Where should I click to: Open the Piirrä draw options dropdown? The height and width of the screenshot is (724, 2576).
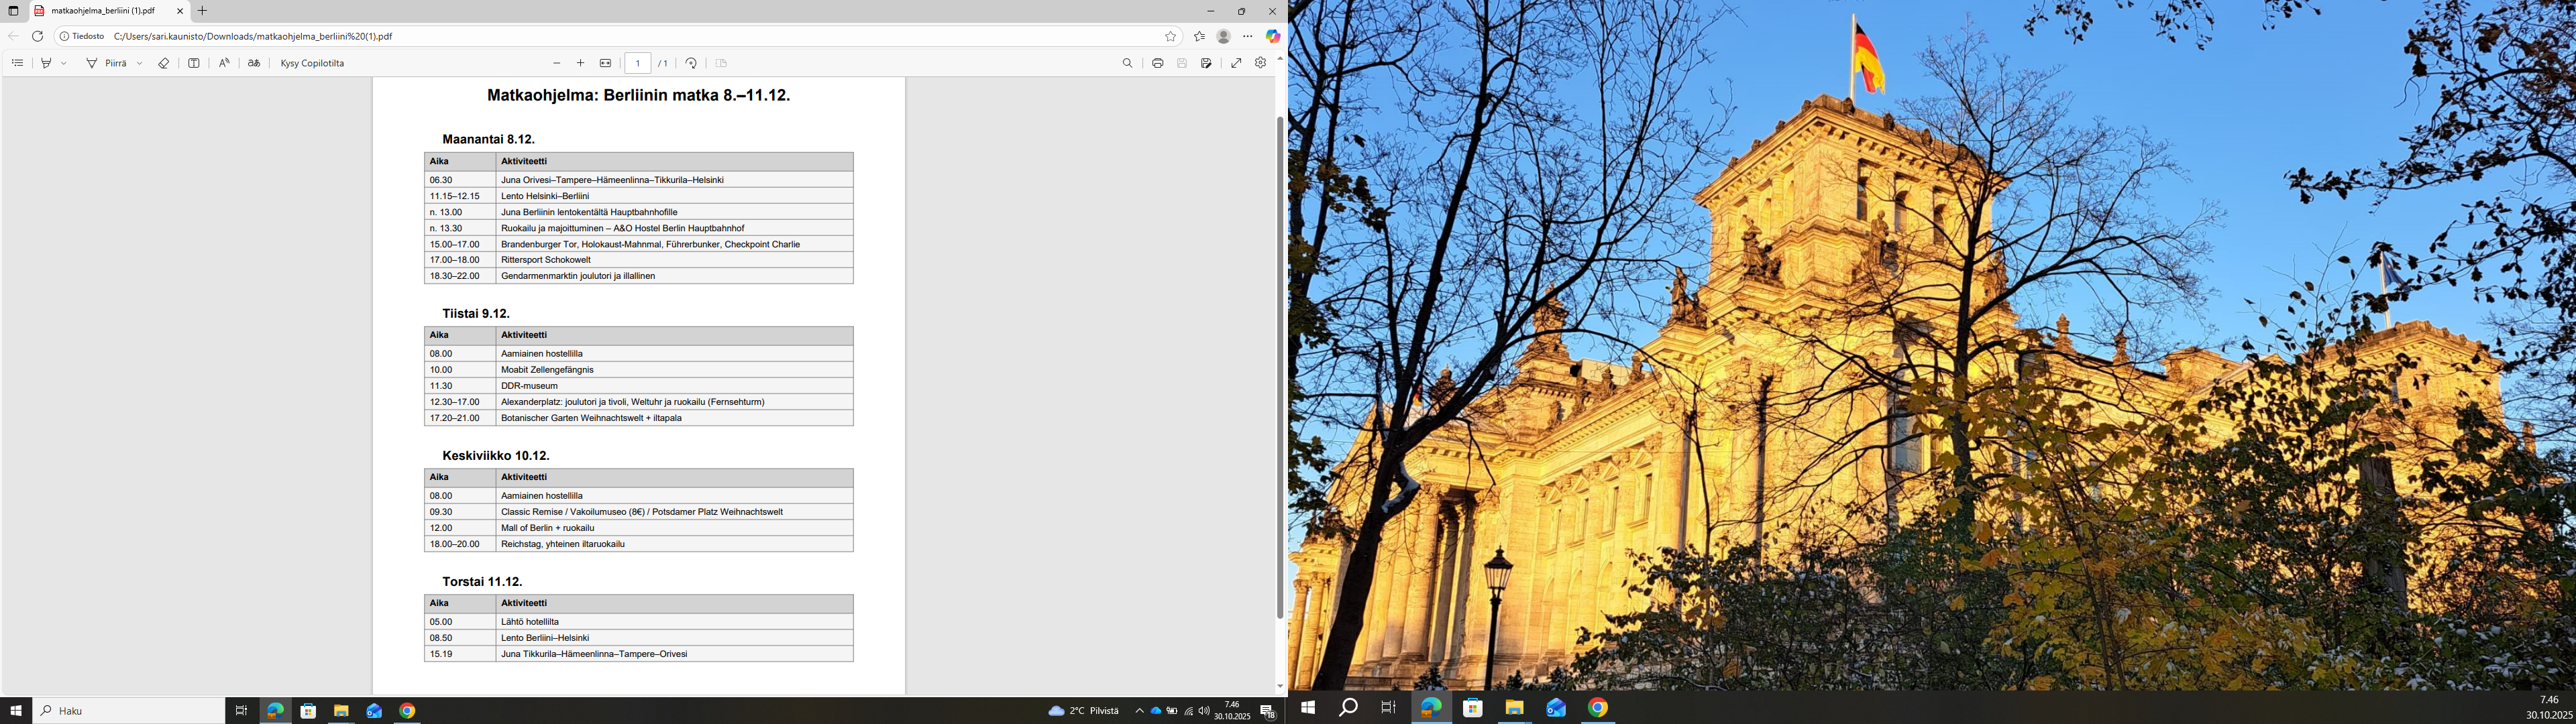click(x=139, y=63)
